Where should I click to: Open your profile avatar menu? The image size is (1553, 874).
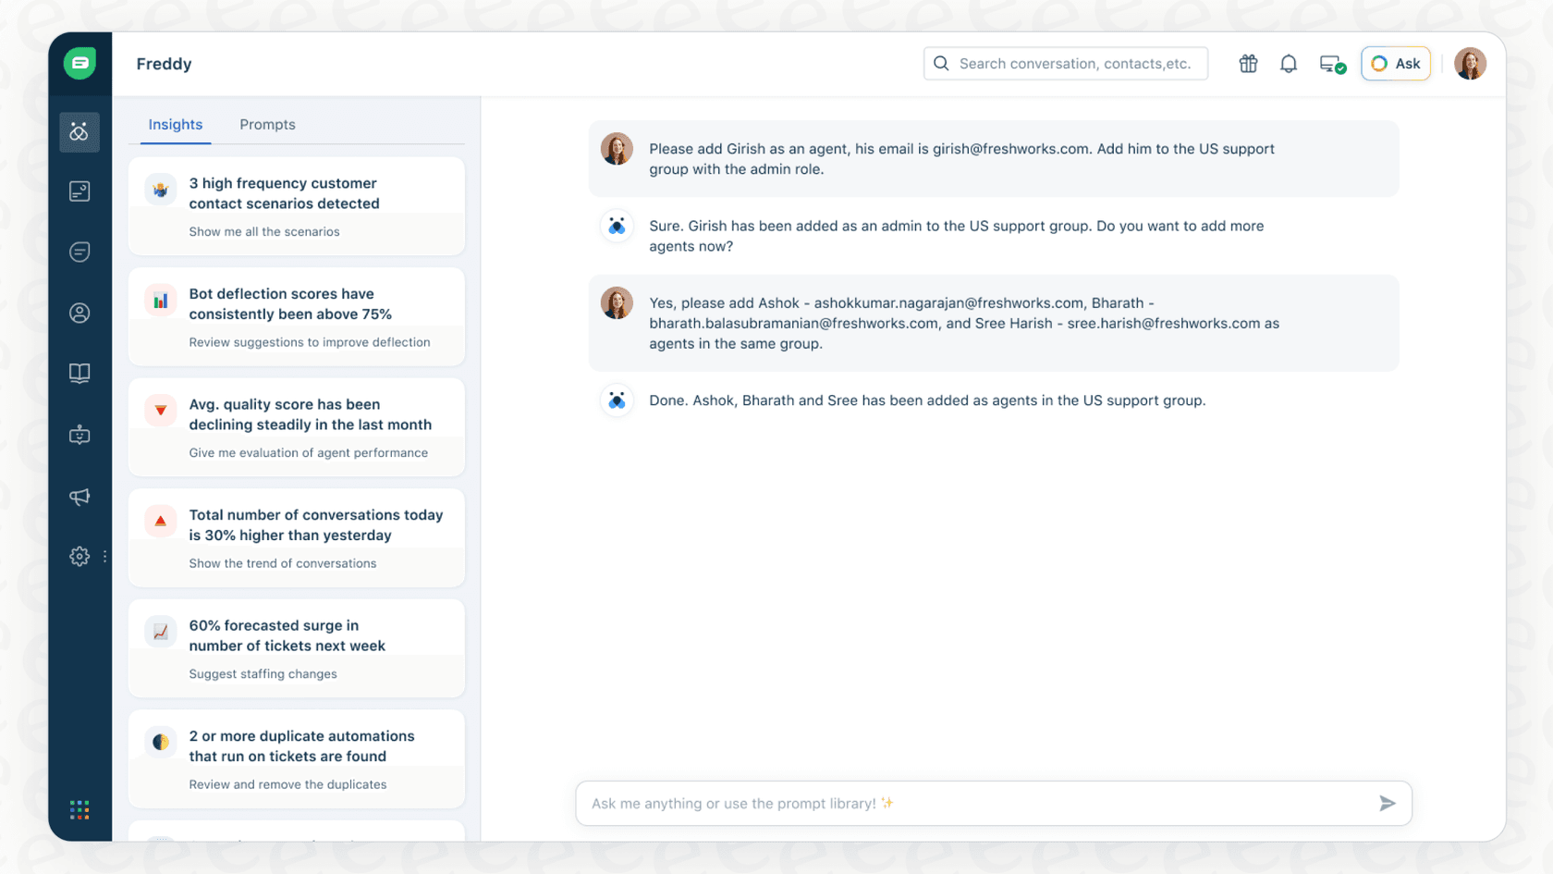click(x=1470, y=63)
